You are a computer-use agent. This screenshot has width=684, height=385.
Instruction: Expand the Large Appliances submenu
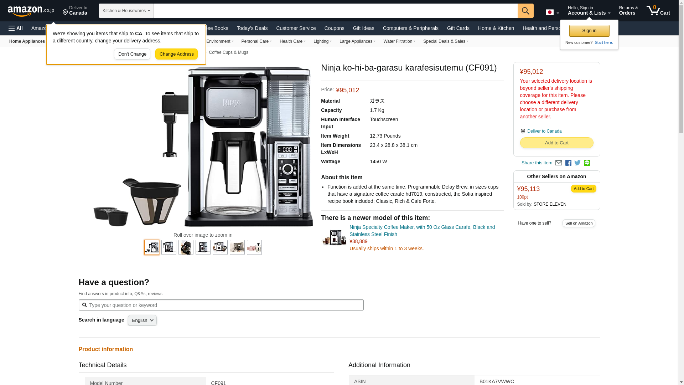click(x=357, y=41)
